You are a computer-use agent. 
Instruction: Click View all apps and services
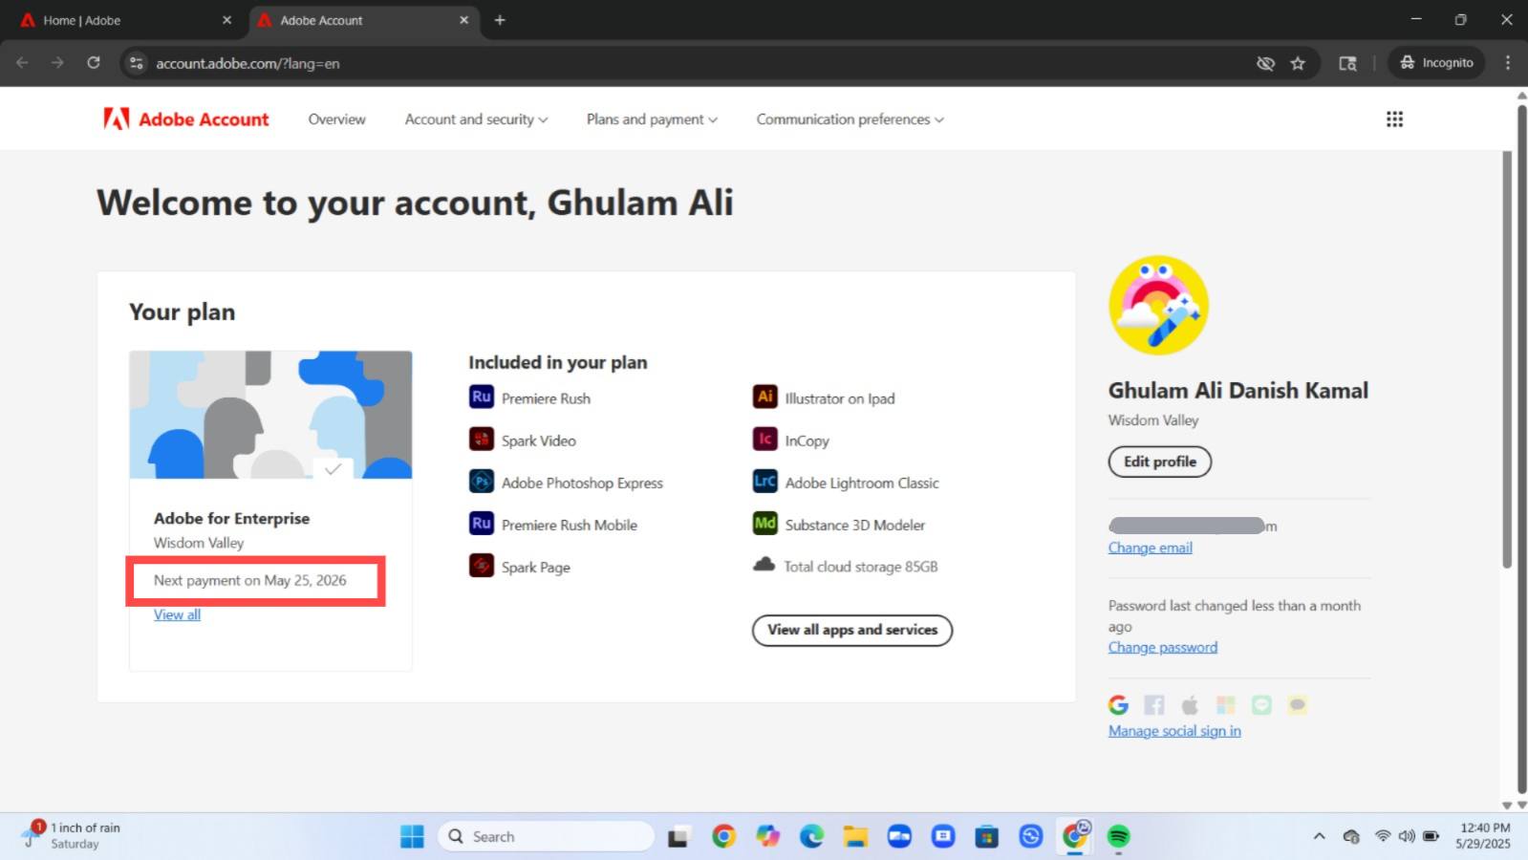pyautogui.click(x=852, y=630)
